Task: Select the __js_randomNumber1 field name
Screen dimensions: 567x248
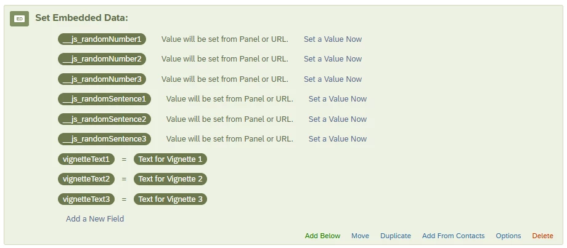Action: tap(102, 39)
